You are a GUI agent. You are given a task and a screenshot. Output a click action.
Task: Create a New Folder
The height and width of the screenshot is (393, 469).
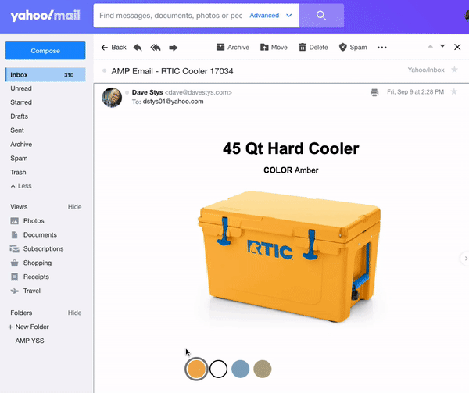pyautogui.click(x=28, y=327)
